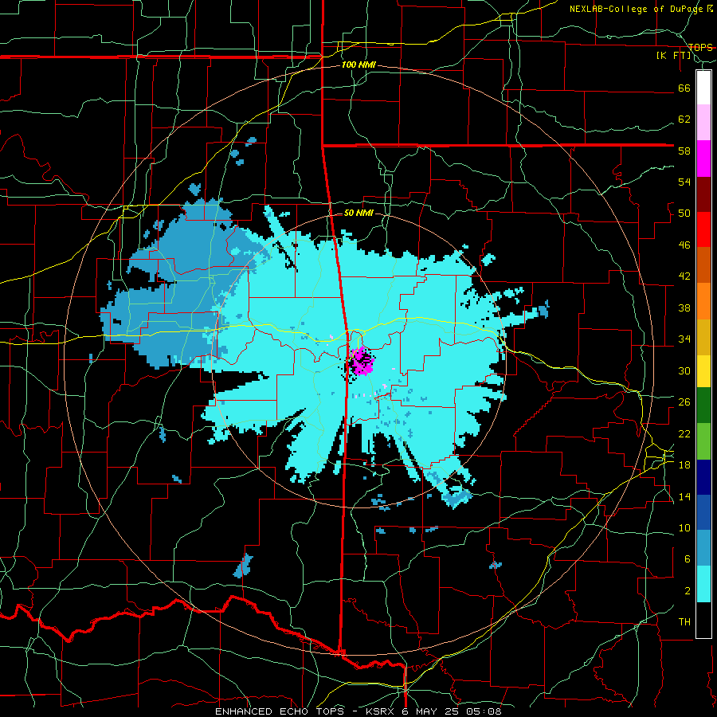Click the legend value 66

684,88
